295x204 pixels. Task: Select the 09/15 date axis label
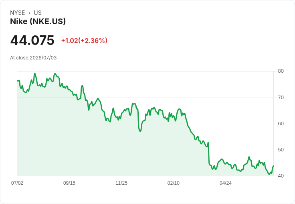(x=69, y=183)
